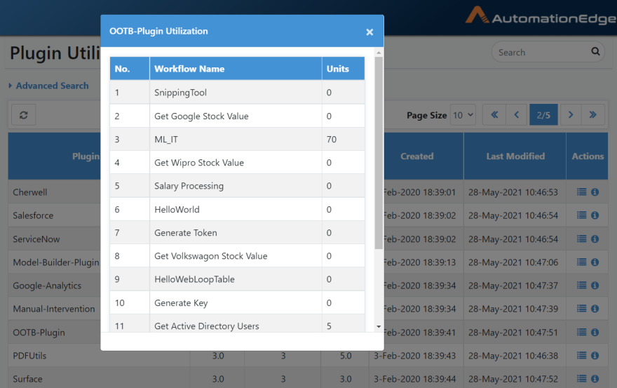The width and height of the screenshot is (617, 388).
Task: Open utilization list icon for Model-Builder-Plugin row
Action: point(581,262)
